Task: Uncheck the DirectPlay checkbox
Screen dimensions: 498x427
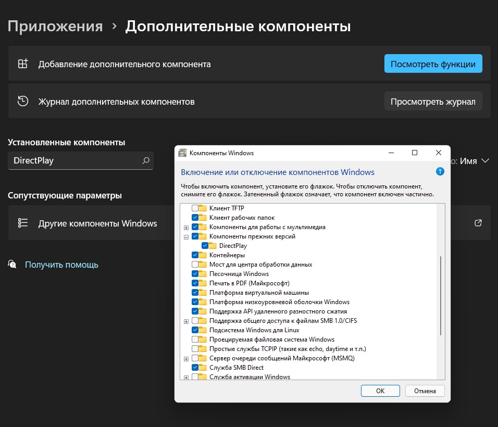Action: [x=205, y=246]
